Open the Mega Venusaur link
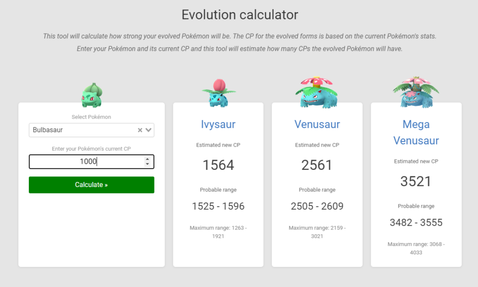 tap(416, 133)
